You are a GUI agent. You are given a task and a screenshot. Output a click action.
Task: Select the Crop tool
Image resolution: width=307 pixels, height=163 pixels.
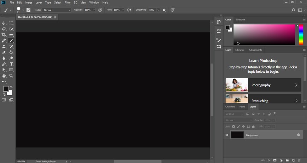point(4,35)
